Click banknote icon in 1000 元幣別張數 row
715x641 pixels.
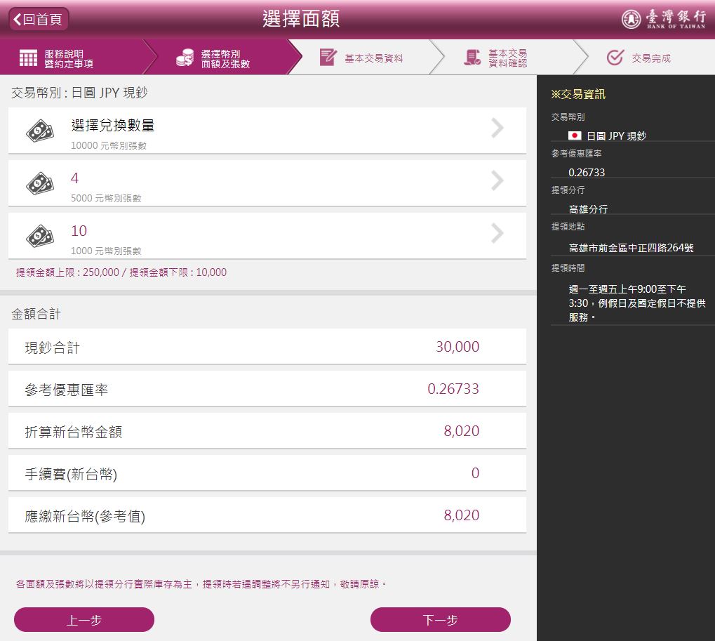tap(40, 236)
